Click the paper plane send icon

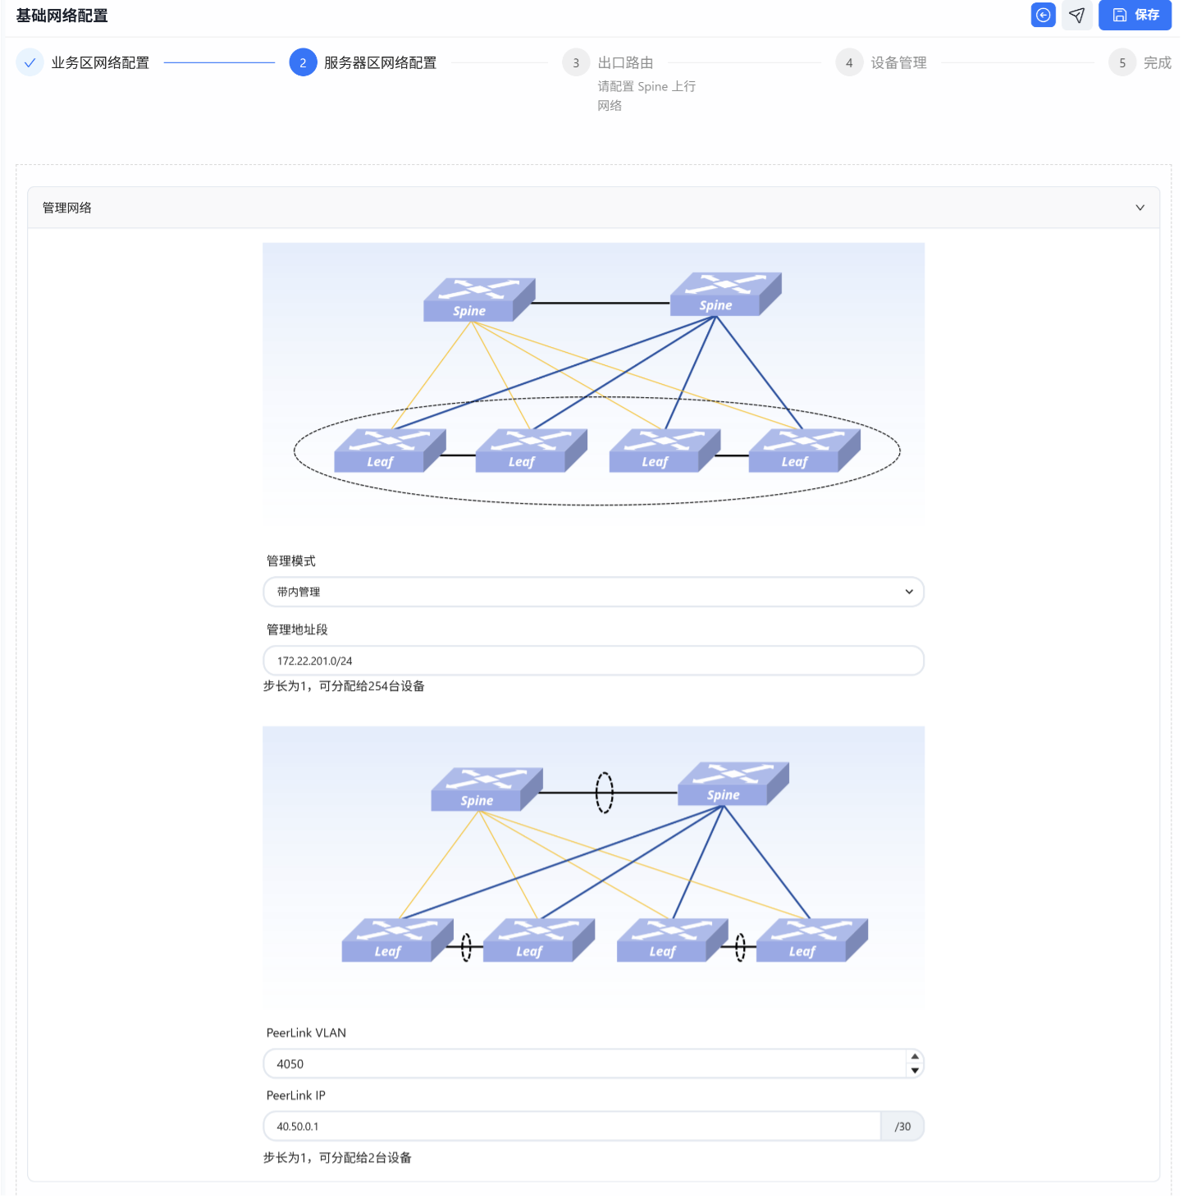coord(1077,15)
